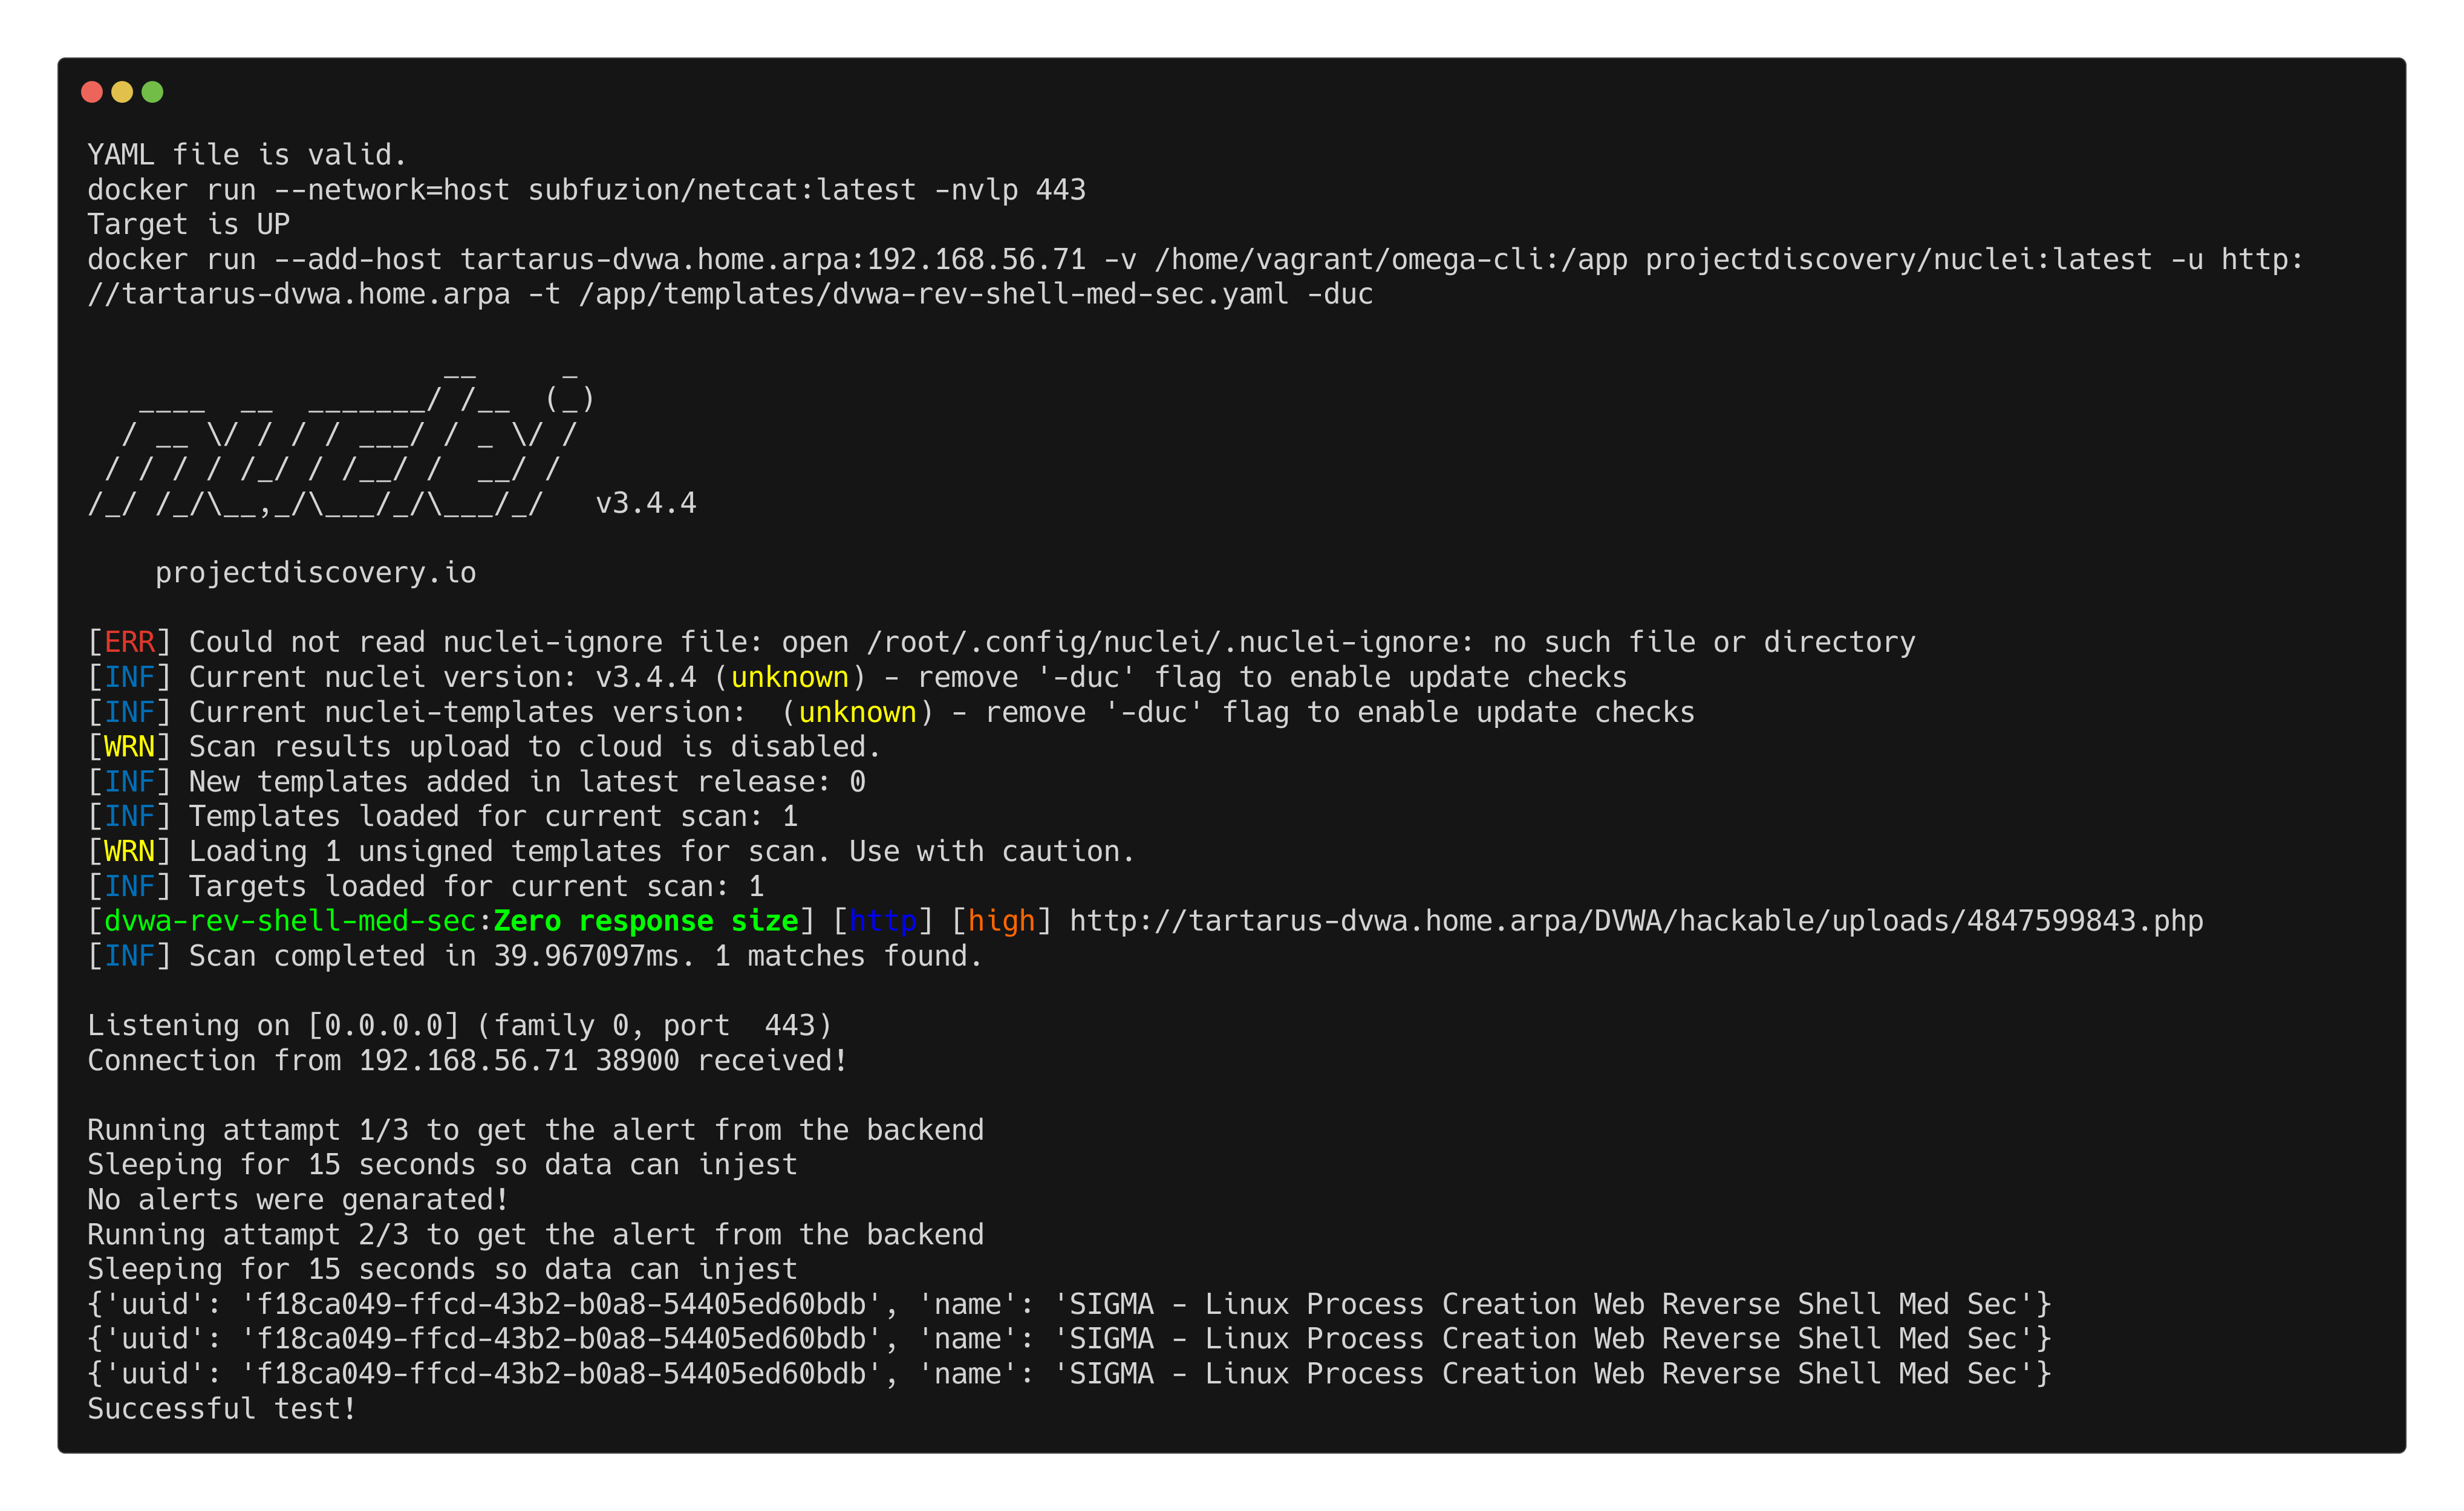This screenshot has width=2464, height=1511.
Task: Click the blue http protocol label
Action: 882,920
